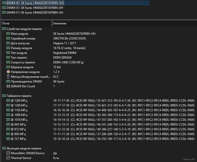Image resolution: width=197 pixels, height=162 pixels.
Task: Select the timings value starting with '15-15-15-35'
Action: point(124,115)
